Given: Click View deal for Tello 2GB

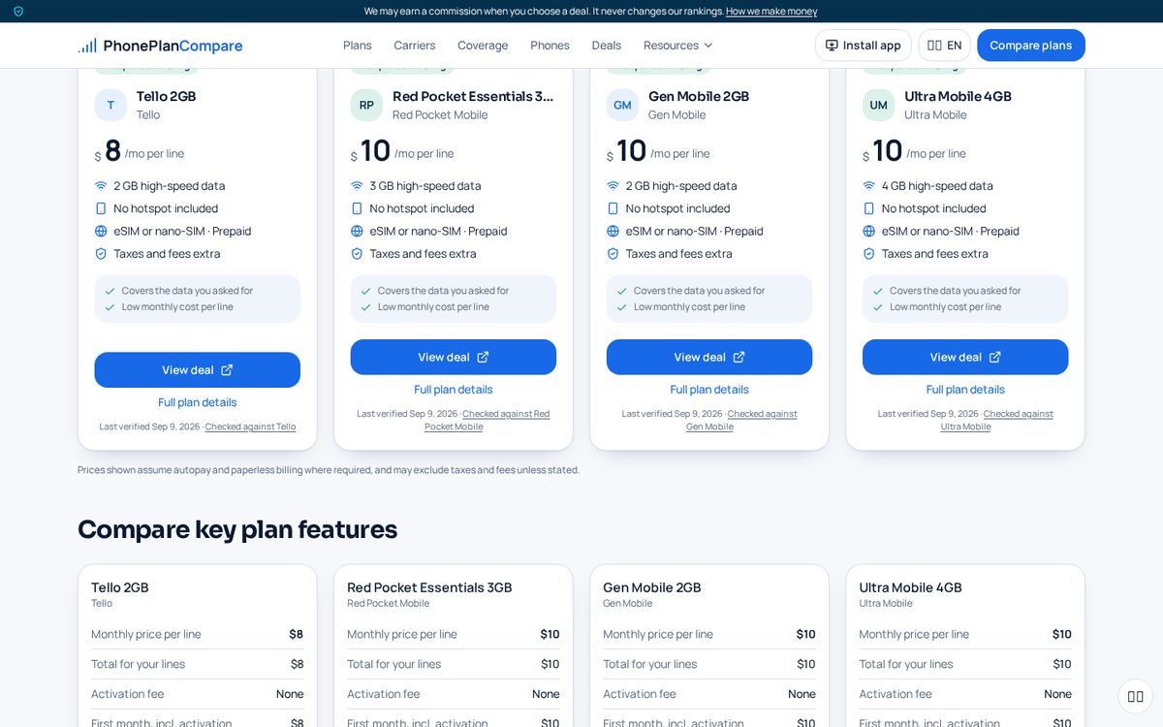Looking at the screenshot, I should [x=198, y=370].
